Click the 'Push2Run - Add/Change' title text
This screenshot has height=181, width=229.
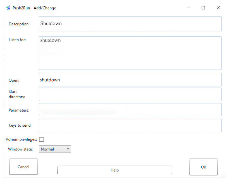pyautogui.click(x=34, y=8)
